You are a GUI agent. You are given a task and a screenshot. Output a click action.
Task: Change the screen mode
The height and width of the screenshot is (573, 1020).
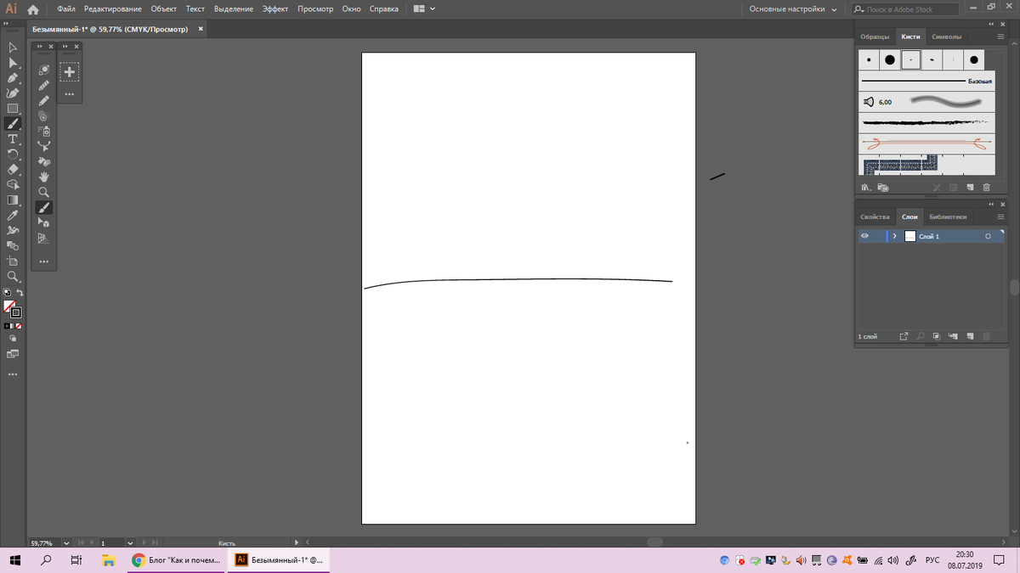coord(13,352)
